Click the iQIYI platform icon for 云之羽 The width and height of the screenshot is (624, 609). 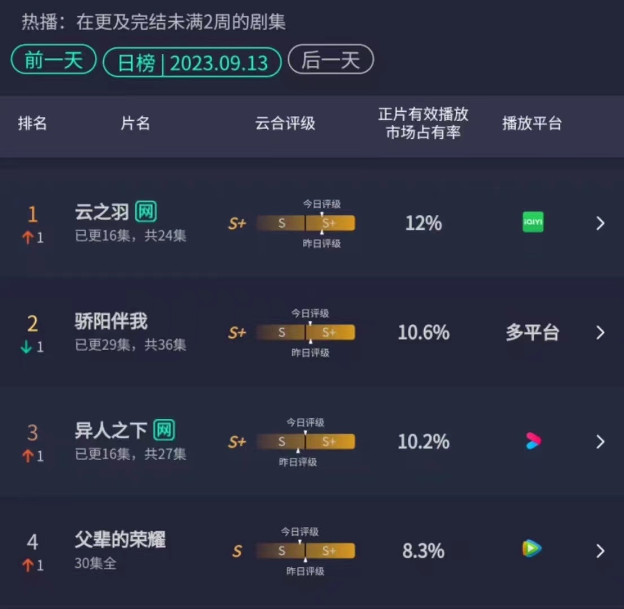(x=533, y=222)
